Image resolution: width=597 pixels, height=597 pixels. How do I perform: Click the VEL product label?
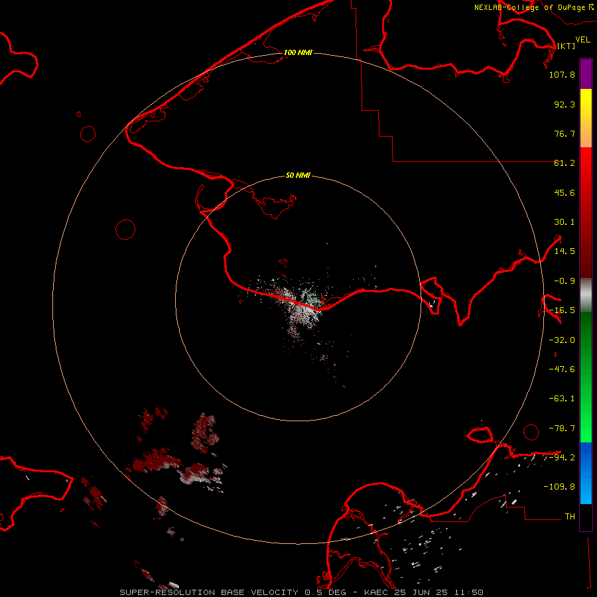click(582, 40)
